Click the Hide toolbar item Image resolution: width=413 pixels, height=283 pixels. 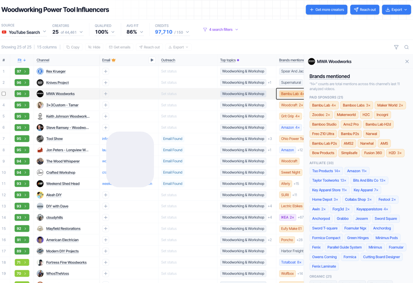tap(94, 47)
